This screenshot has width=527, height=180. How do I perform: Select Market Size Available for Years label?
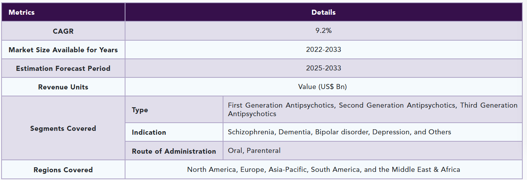coord(63,50)
